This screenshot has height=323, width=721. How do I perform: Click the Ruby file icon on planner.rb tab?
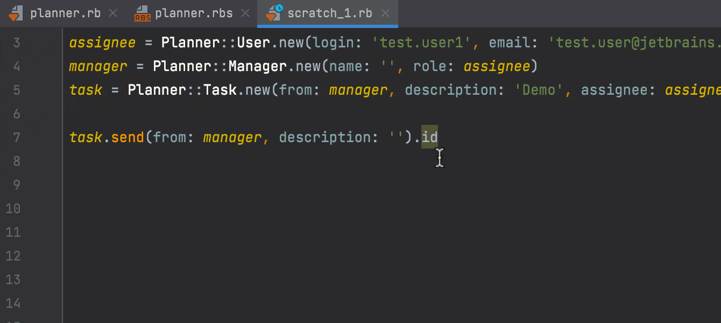[x=16, y=13]
